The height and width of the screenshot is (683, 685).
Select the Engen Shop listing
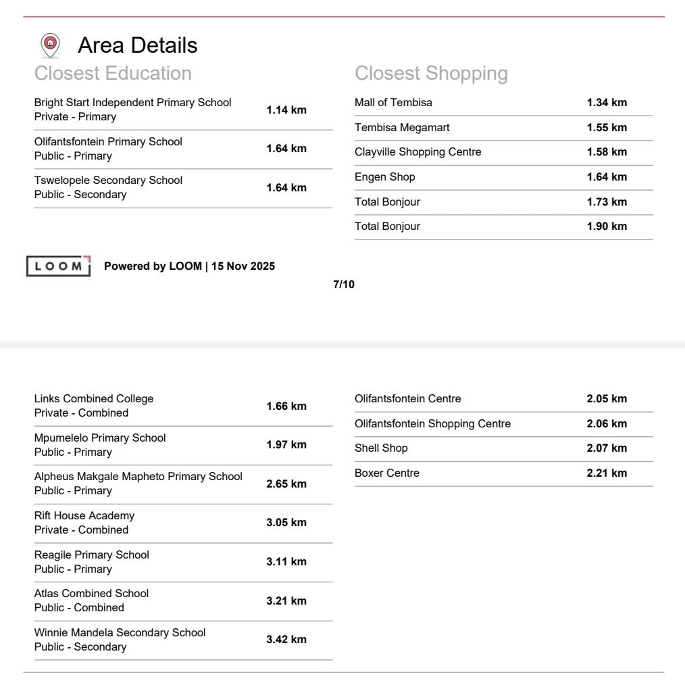(385, 177)
